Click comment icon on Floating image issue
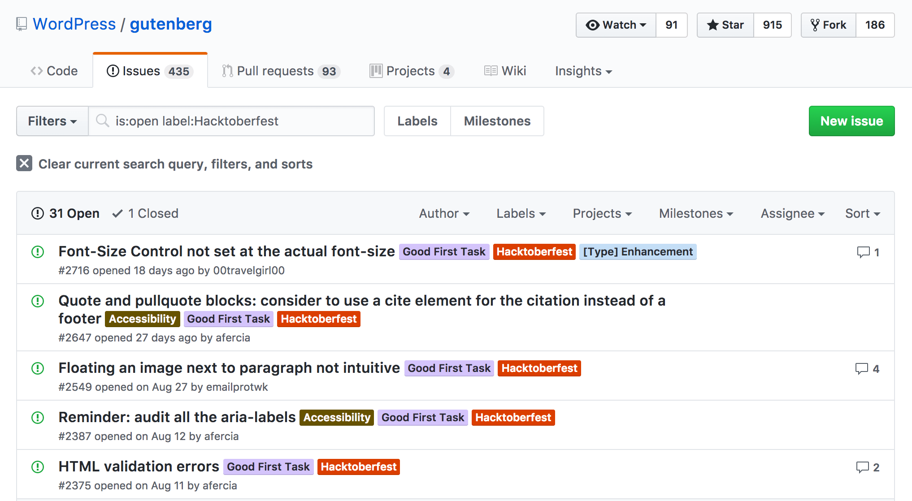The image size is (912, 501). (x=861, y=369)
